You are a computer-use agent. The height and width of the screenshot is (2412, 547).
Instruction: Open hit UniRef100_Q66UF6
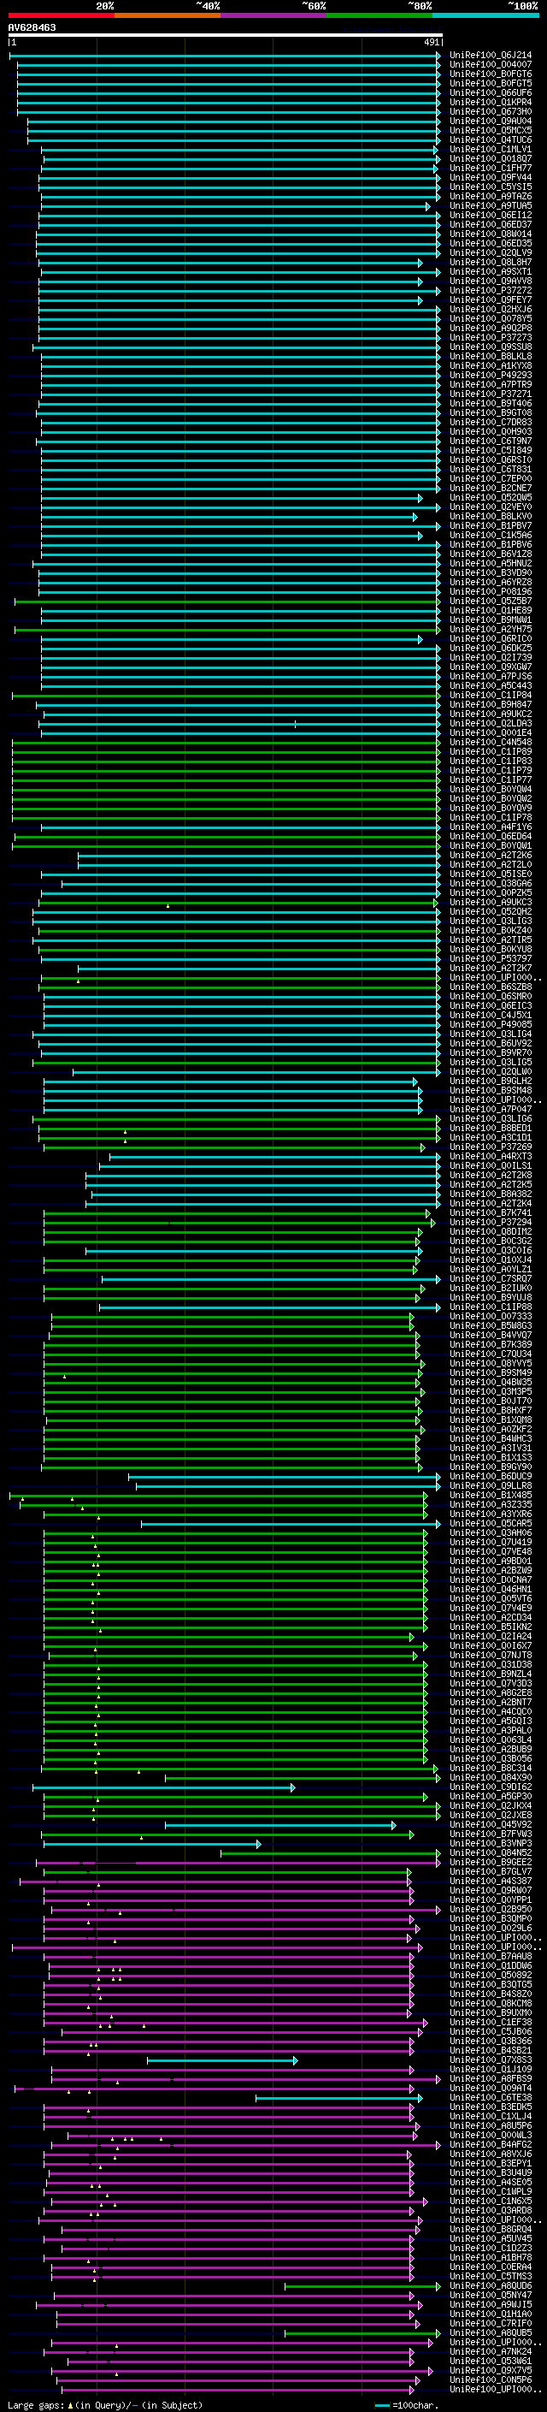[x=491, y=92]
